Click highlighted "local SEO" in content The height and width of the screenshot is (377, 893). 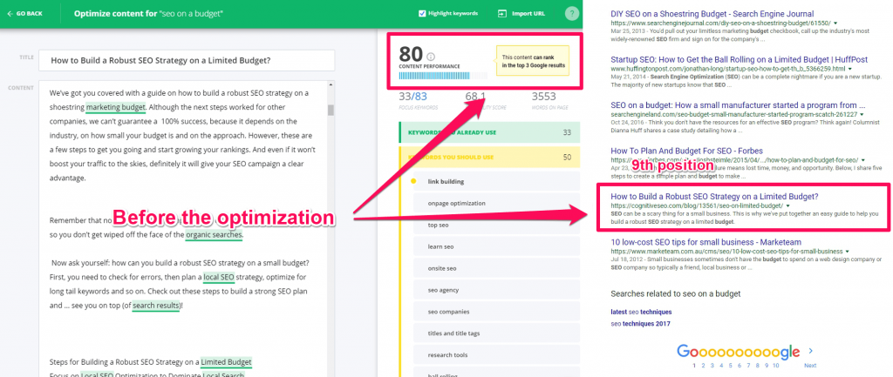[x=219, y=278]
